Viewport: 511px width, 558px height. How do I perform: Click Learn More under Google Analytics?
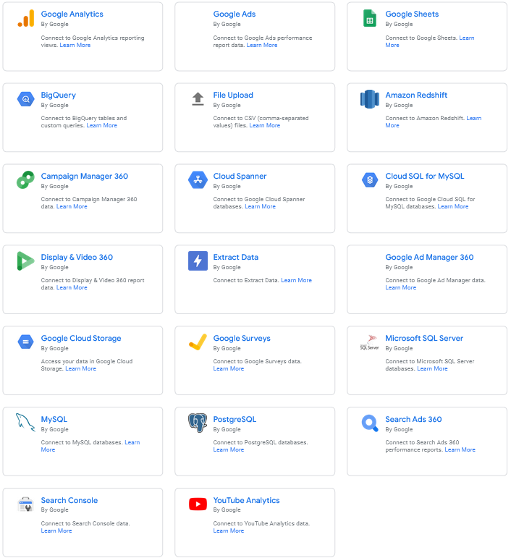[x=75, y=45]
